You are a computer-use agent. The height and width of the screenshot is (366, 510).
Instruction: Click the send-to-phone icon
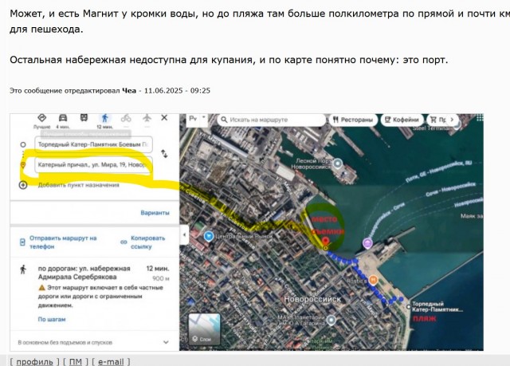[22, 242]
